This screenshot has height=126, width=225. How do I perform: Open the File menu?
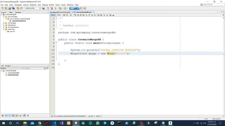tap(2, 5)
